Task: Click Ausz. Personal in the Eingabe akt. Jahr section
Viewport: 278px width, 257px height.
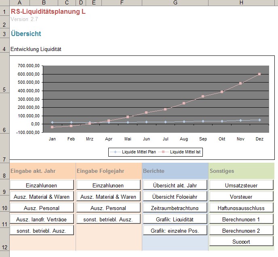Action: pos(42,208)
